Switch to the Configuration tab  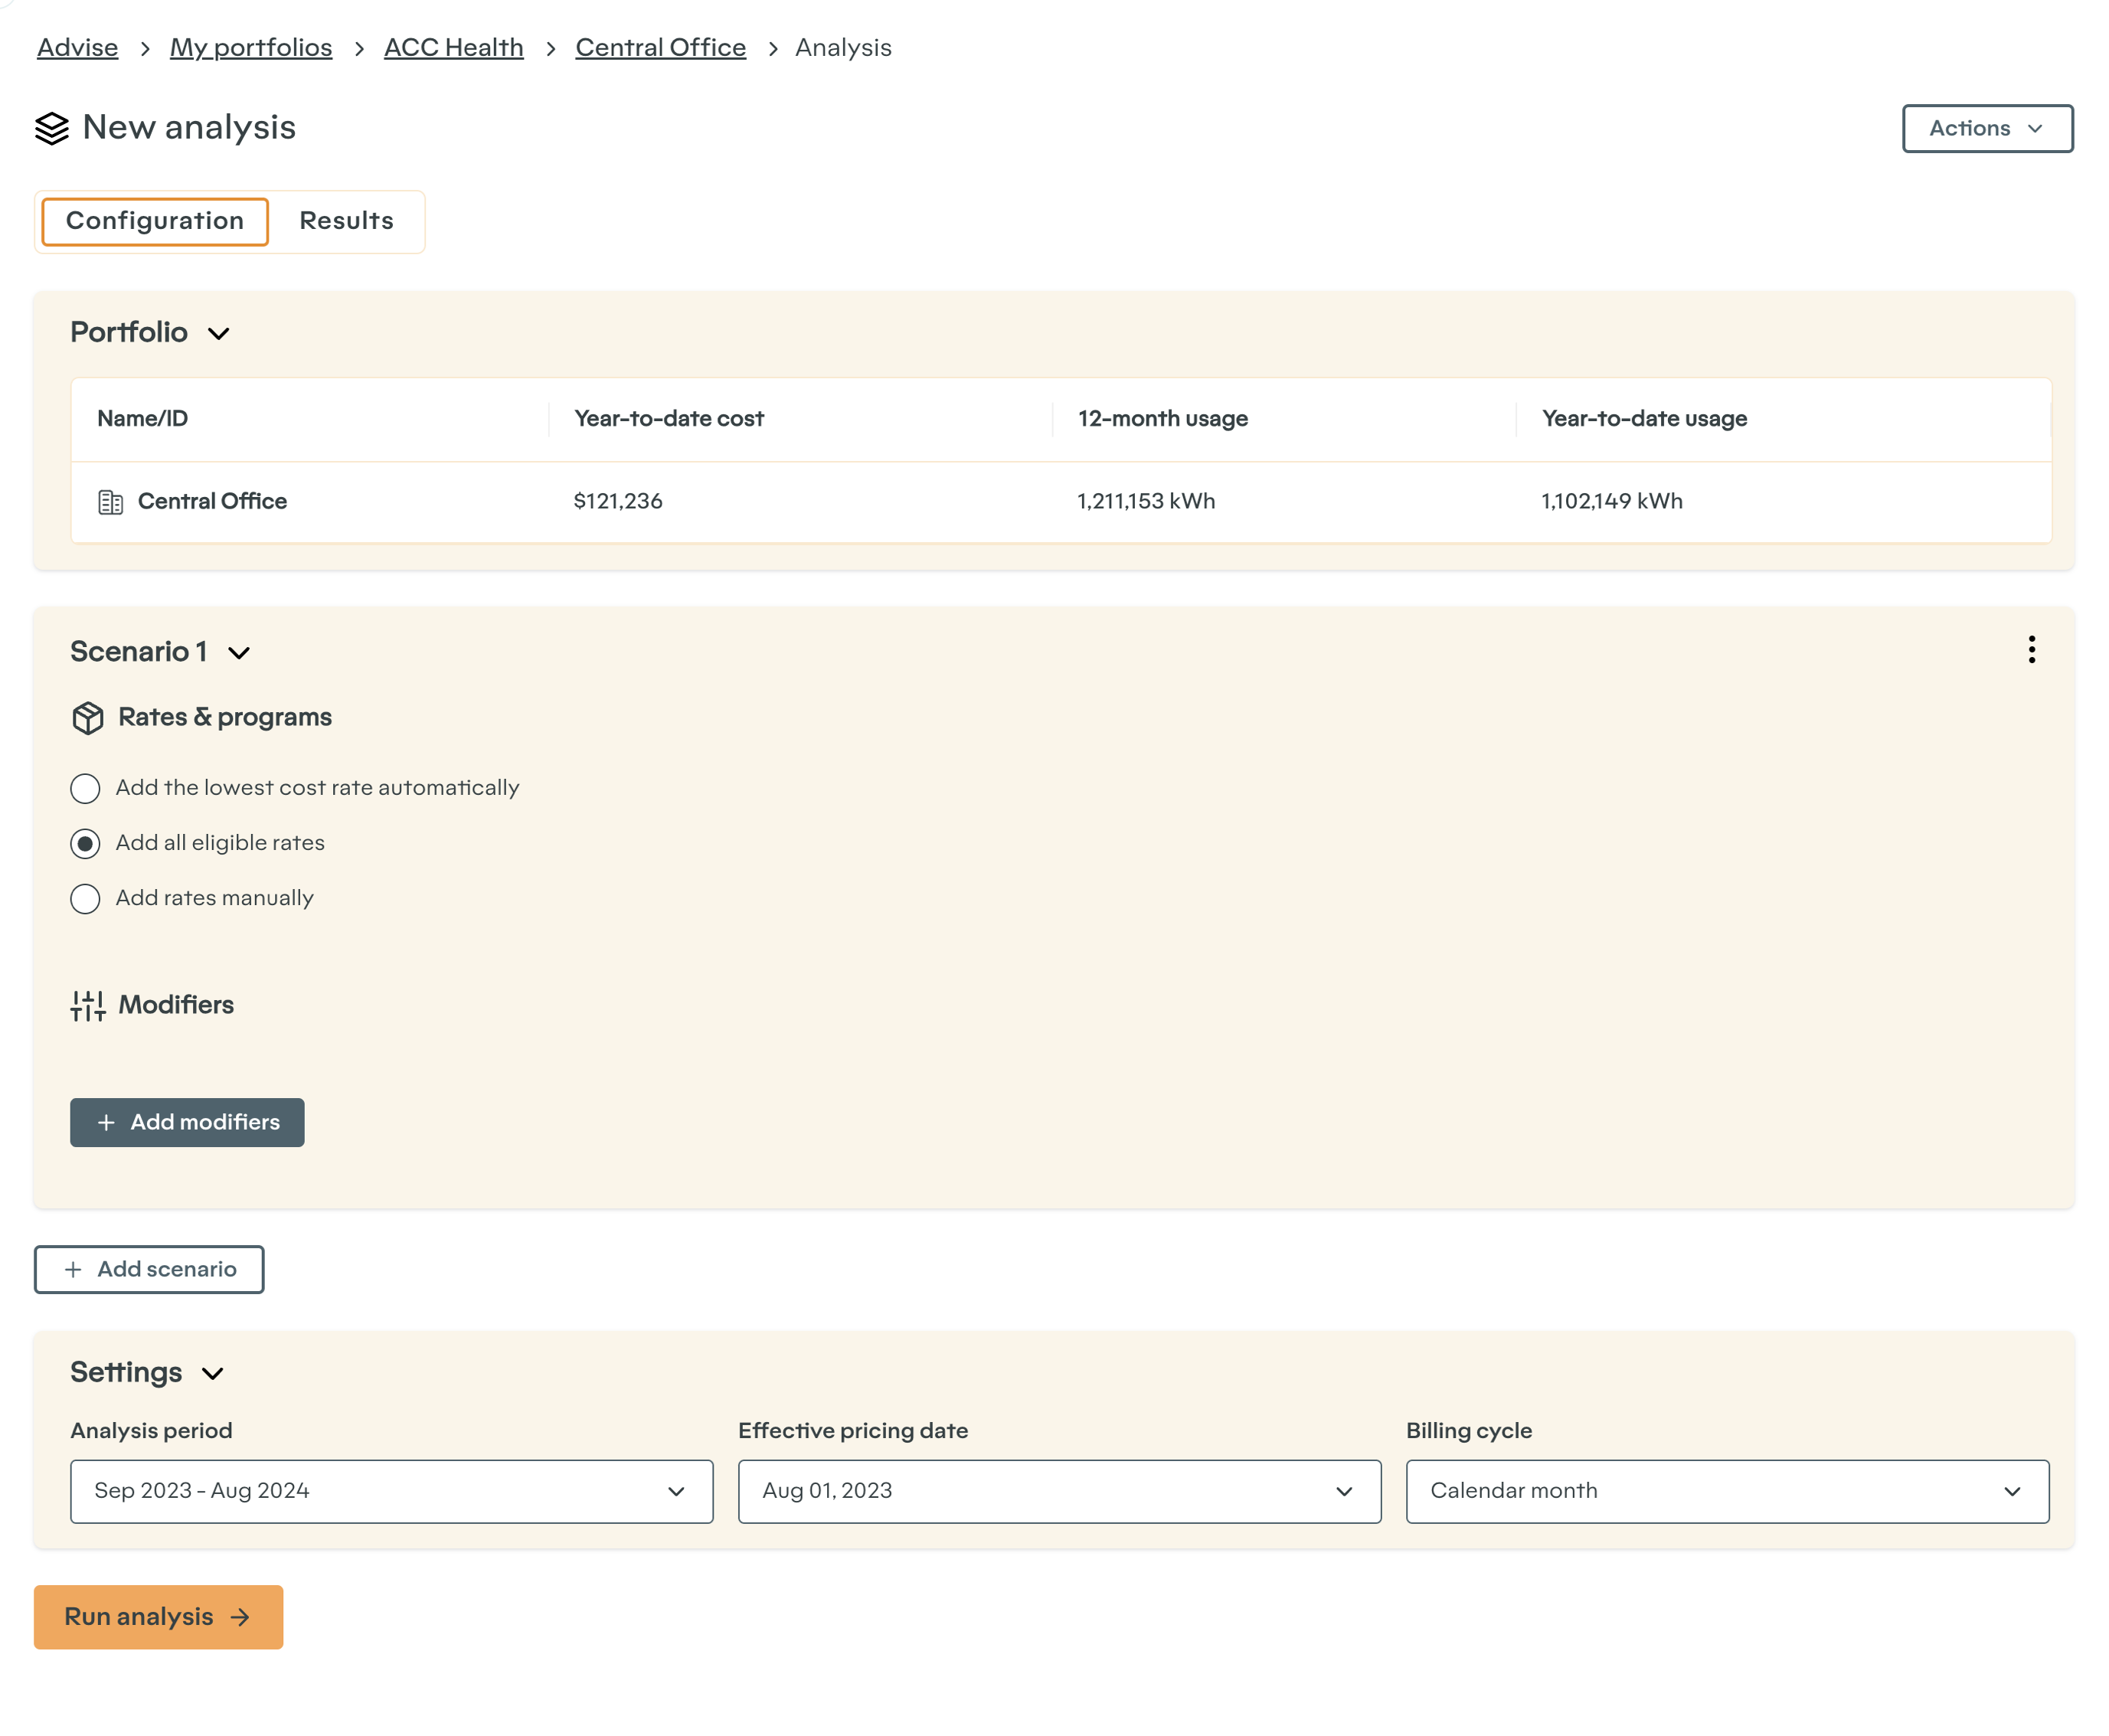[x=155, y=221]
